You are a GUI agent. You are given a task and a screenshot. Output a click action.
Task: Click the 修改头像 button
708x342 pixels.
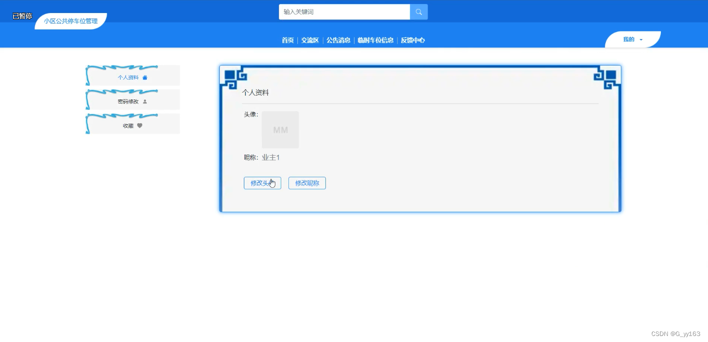pyautogui.click(x=262, y=183)
